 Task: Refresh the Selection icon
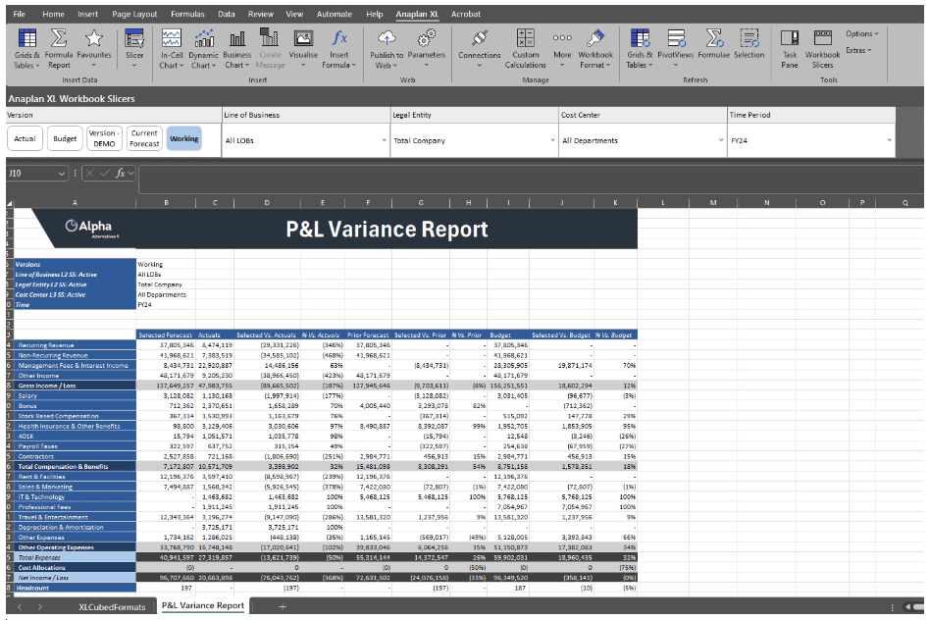[x=749, y=44]
